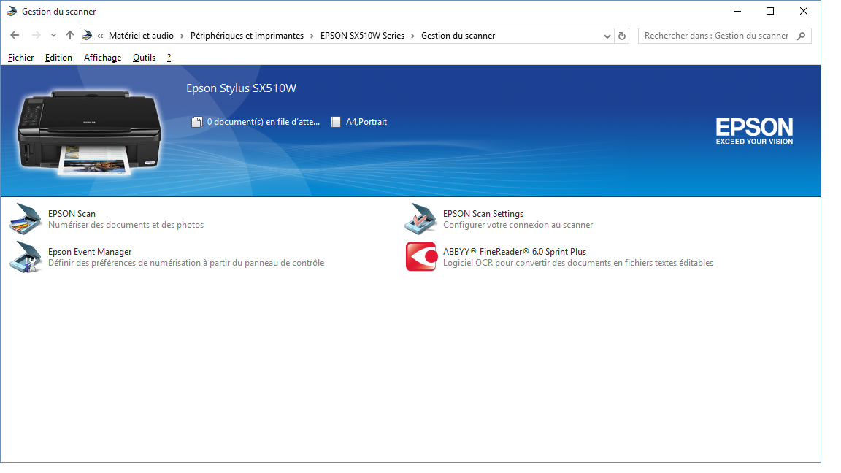
Task: Click the window title bar scanner icon
Action: (12, 11)
